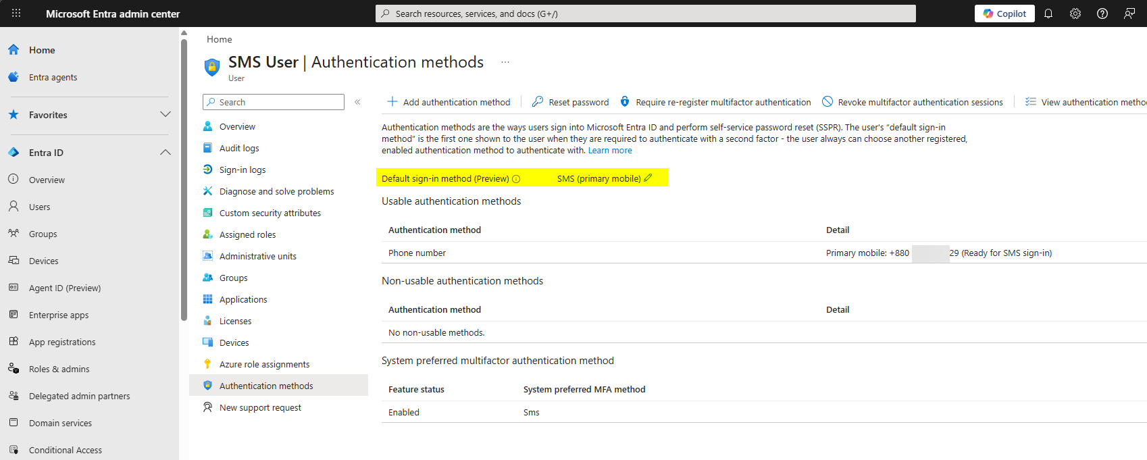Click the App registrations icon

[x=14, y=341]
